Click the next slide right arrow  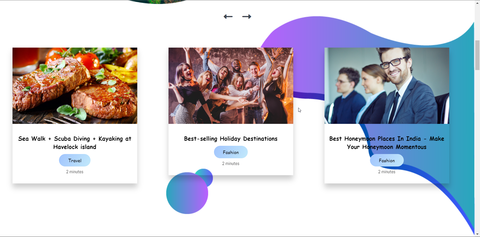[246, 17]
